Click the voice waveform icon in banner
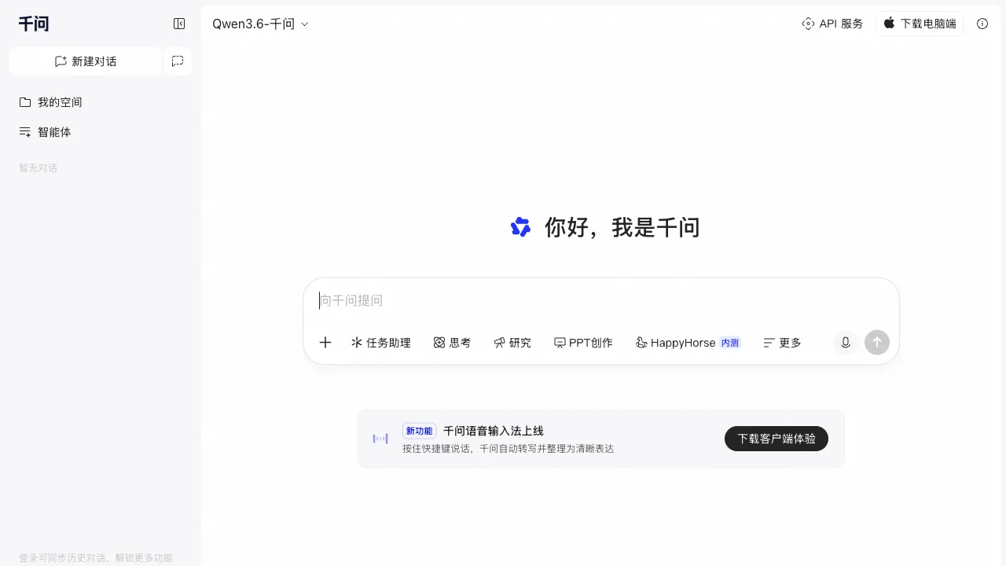The width and height of the screenshot is (1006, 566). (x=380, y=439)
